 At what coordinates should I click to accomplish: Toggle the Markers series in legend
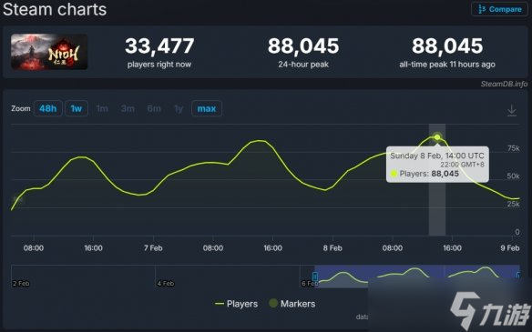coord(292,304)
